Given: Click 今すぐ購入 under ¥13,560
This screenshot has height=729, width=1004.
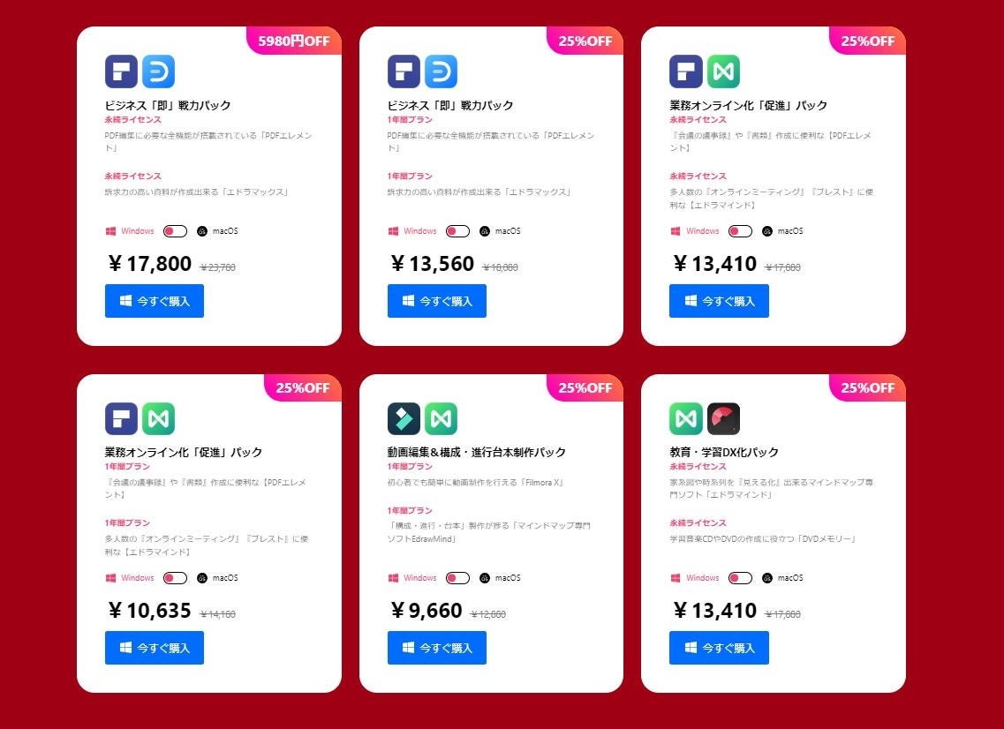Looking at the screenshot, I should [437, 301].
